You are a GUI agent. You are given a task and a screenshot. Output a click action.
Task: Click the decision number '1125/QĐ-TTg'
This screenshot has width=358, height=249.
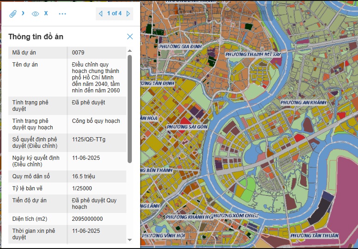(x=89, y=140)
